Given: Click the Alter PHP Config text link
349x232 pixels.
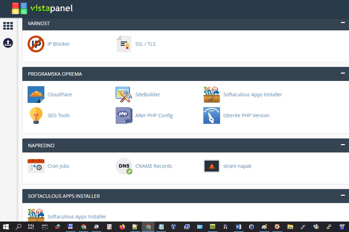Looking at the screenshot, I should (154, 115).
